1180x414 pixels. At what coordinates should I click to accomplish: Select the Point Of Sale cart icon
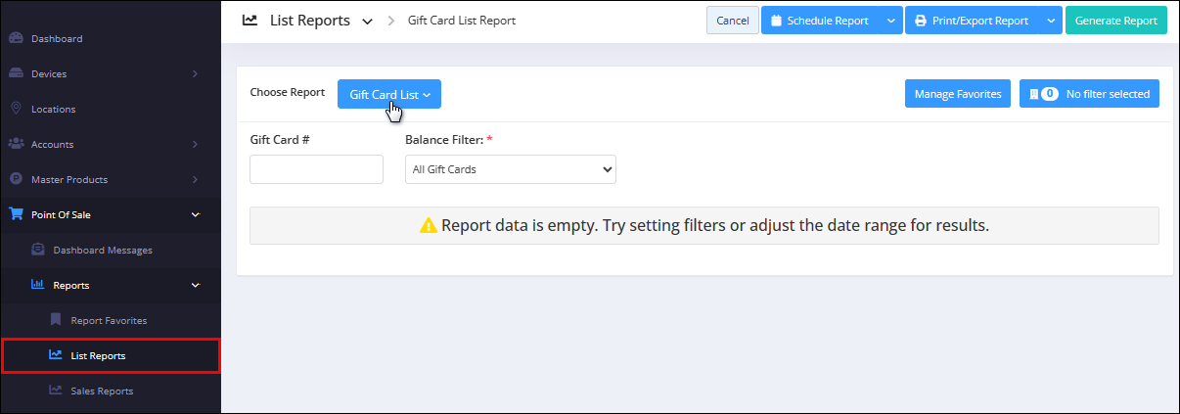(x=16, y=214)
